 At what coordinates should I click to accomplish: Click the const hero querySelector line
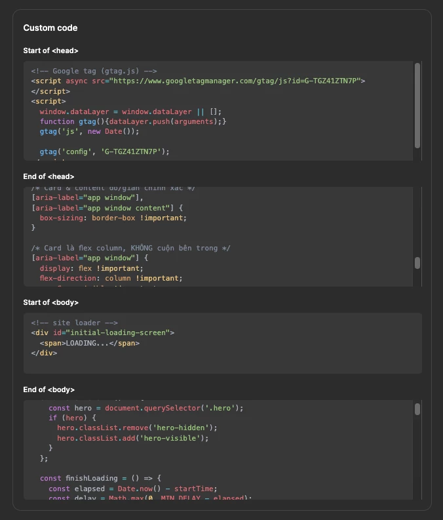click(x=145, y=408)
